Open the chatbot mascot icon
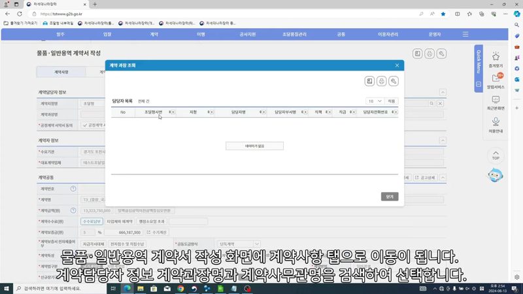Screen dimensions: 523x294 click(495, 175)
